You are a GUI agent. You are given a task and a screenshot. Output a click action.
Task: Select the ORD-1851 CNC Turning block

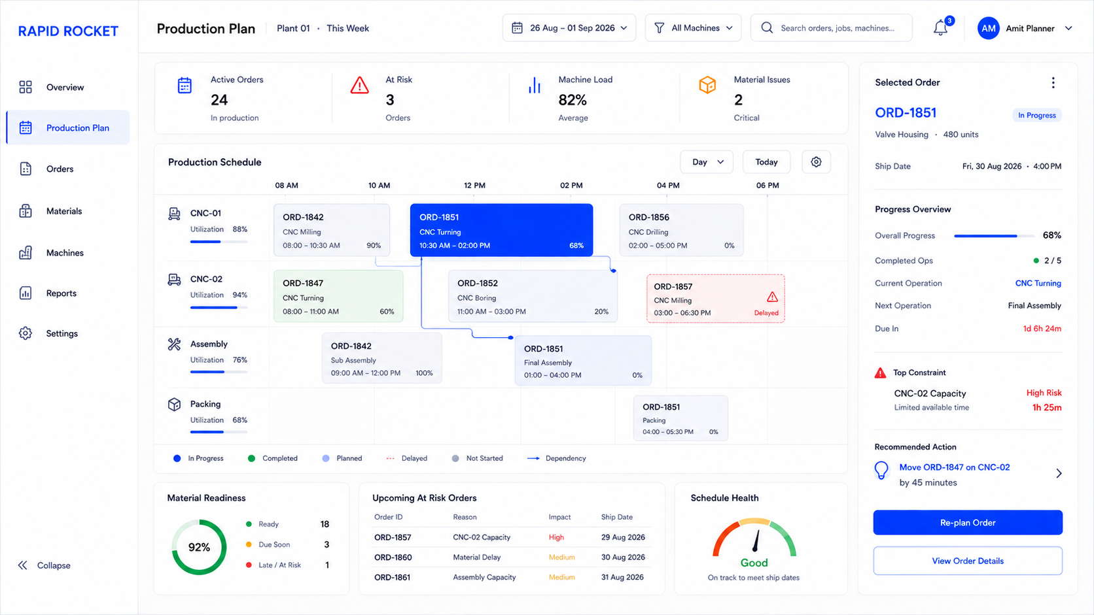pyautogui.click(x=501, y=230)
